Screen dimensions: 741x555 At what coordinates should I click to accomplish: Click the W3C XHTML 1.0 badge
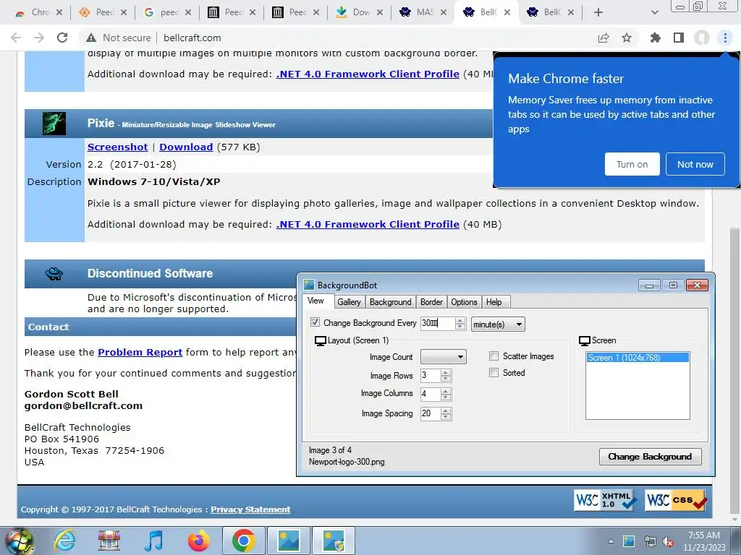point(605,500)
